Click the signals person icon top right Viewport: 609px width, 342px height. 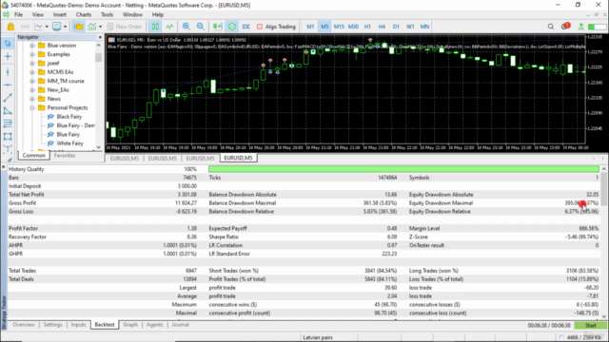pyautogui.click(x=581, y=27)
